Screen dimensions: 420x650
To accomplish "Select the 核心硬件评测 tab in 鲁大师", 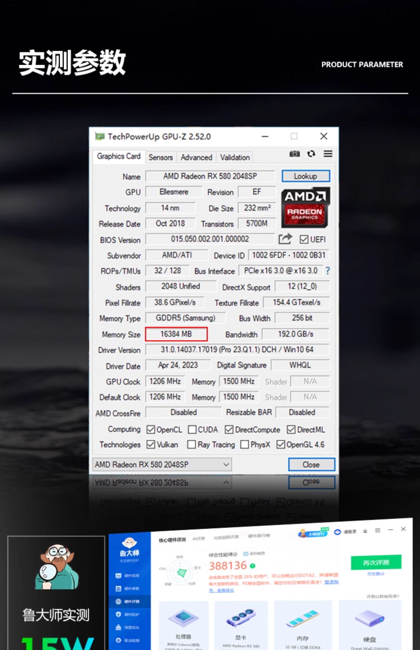I will 172,540.
